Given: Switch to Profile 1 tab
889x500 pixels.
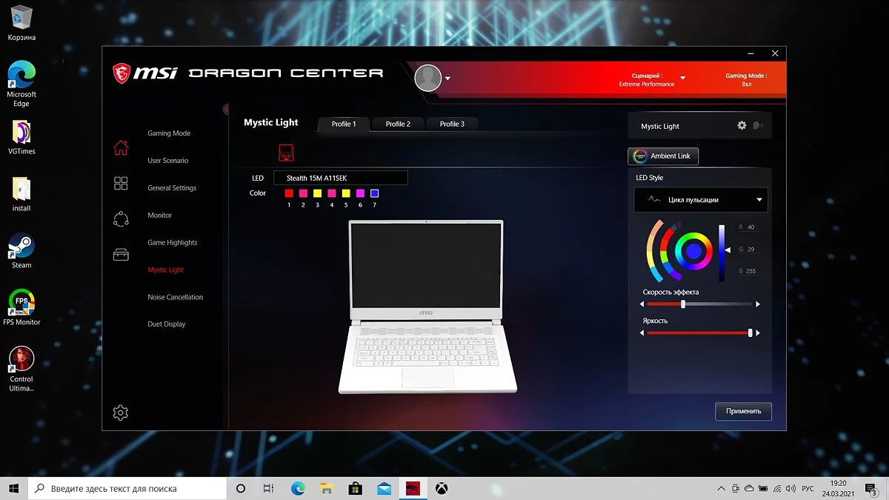Looking at the screenshot, I should (344, 124).
